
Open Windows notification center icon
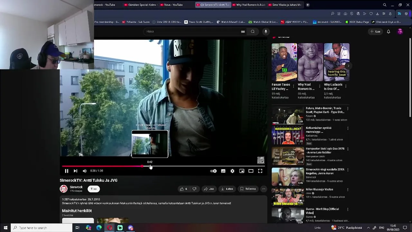pyautogui.click(x=405, y=228)
